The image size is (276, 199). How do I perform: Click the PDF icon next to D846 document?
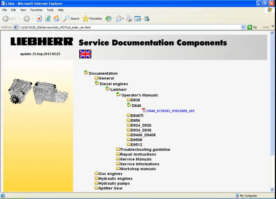(x=144, y=110)
